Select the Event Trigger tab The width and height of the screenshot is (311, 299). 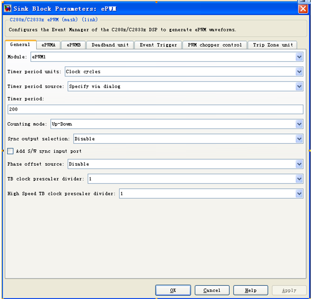coord(158,45)
